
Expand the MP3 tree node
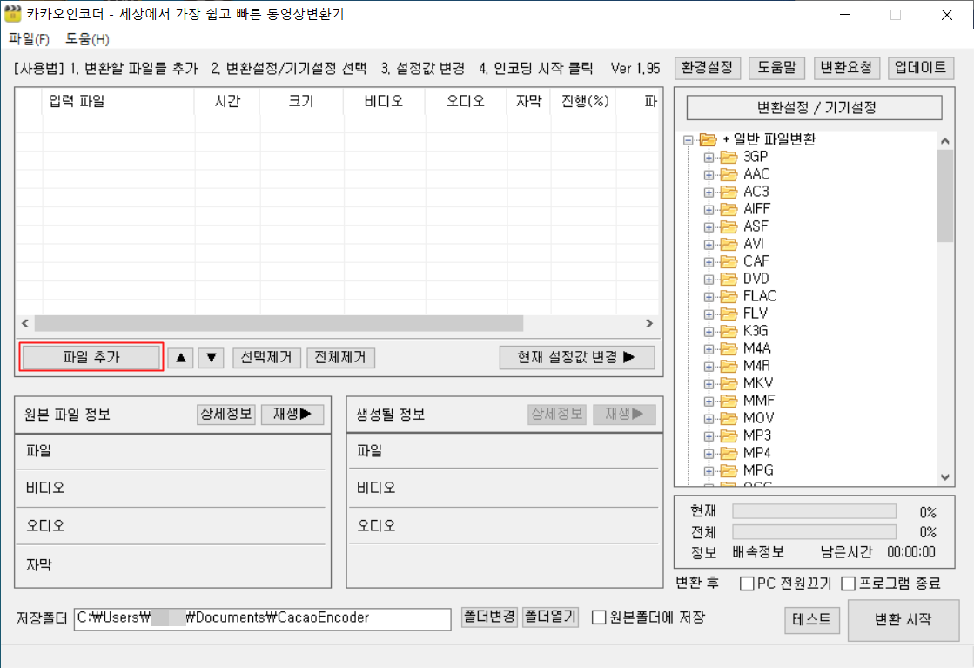[x=709, y=436]
